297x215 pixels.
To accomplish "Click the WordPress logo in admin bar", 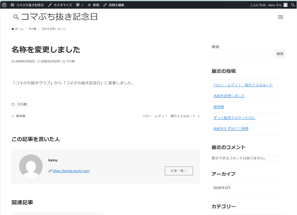I will [x=4, y=5].
